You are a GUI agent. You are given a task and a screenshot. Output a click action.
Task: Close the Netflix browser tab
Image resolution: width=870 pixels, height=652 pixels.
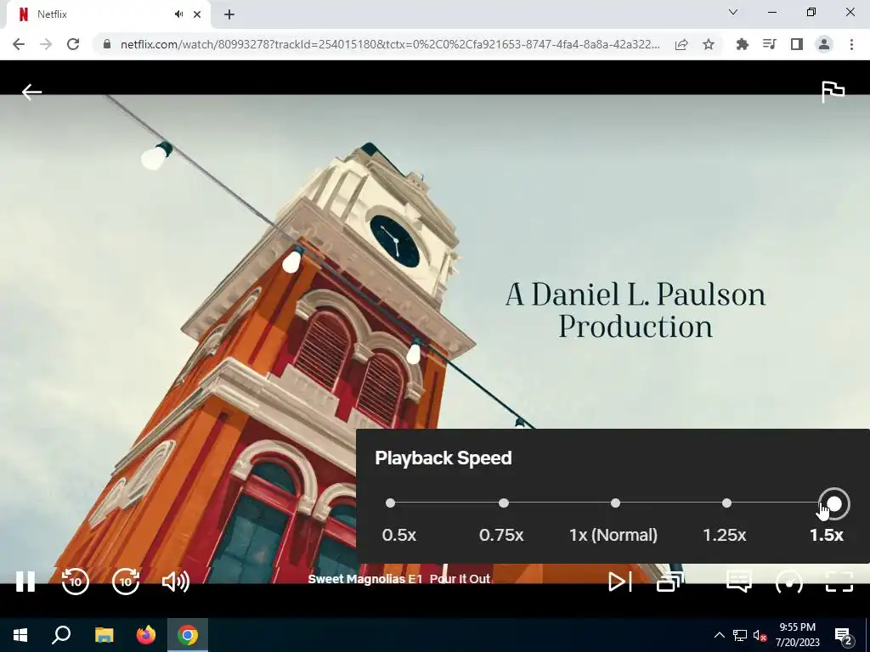[x=197, y=14]
